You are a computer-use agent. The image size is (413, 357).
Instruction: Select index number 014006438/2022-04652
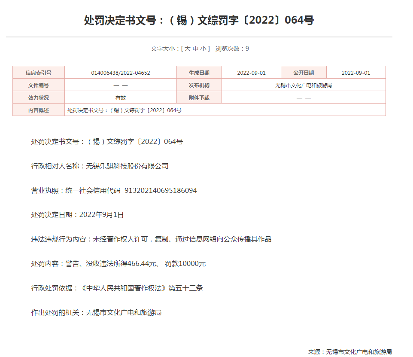click(121, 73)
